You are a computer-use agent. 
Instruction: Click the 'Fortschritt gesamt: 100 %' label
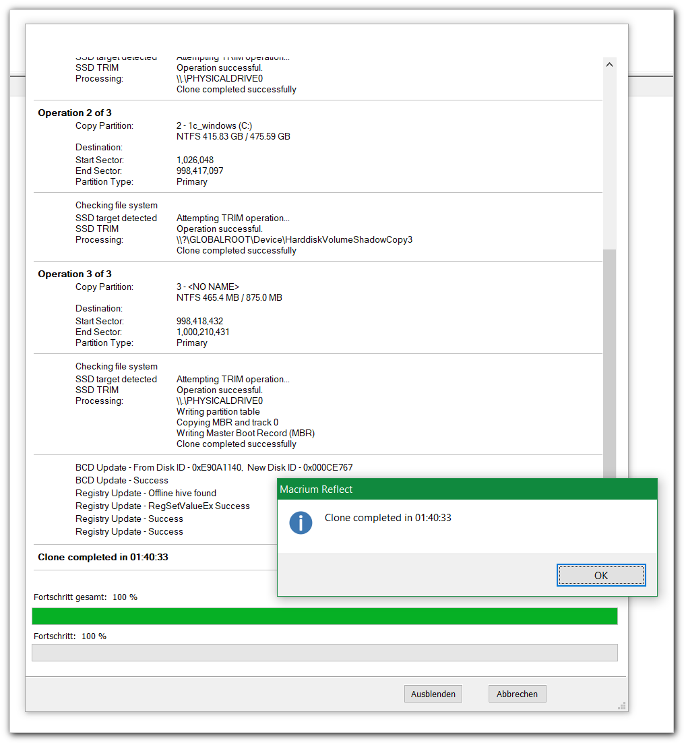[x=86, y=597]
